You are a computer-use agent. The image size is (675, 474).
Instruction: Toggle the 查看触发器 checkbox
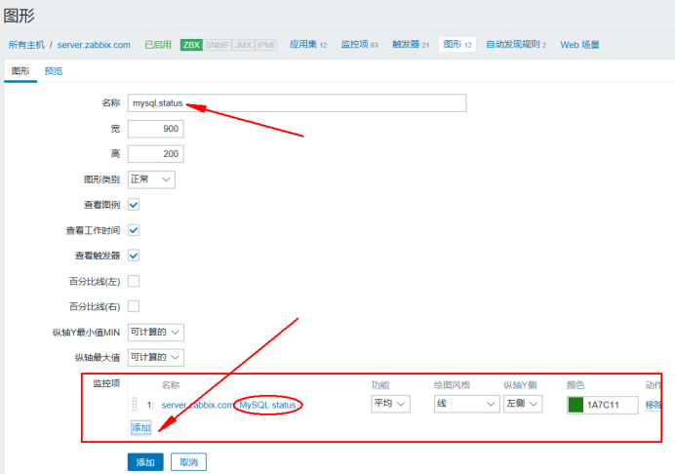coord(134,256)
